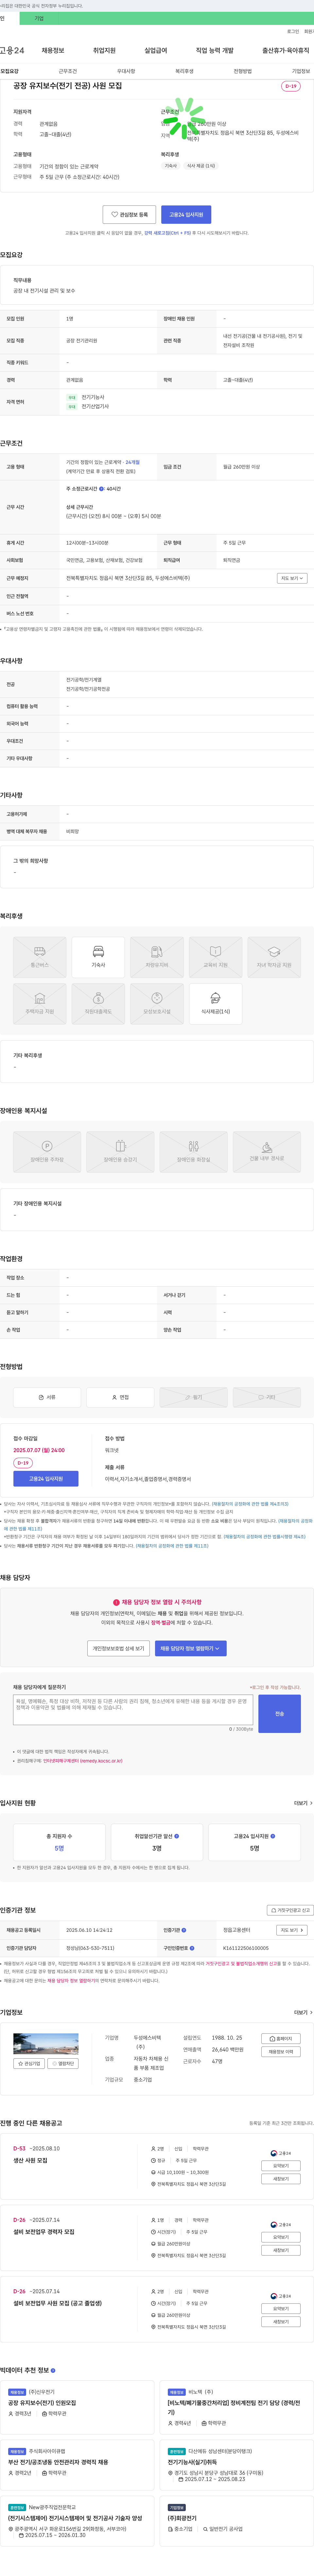
Task: Open the 채용정보 menu
Action: (x=53, y=50)
